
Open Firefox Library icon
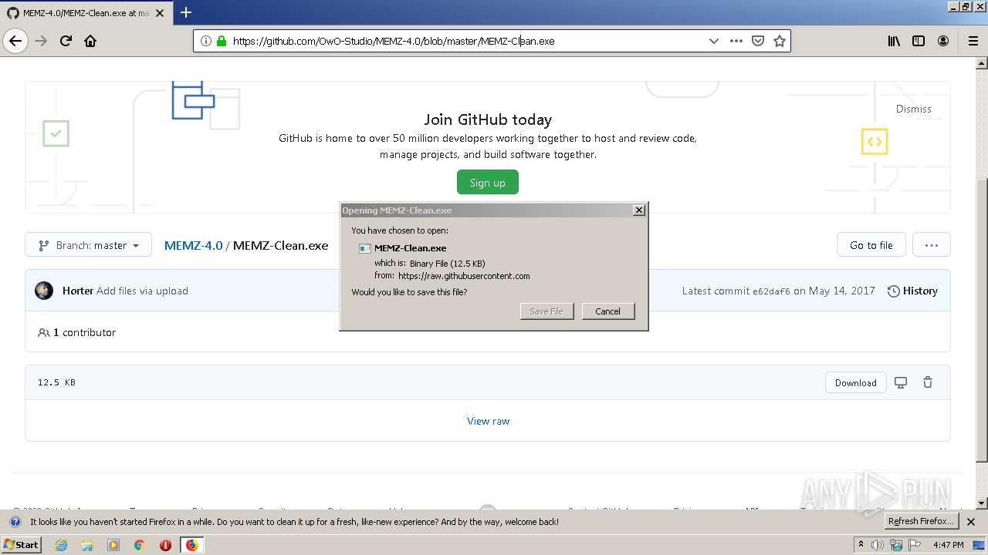point(894,41)
